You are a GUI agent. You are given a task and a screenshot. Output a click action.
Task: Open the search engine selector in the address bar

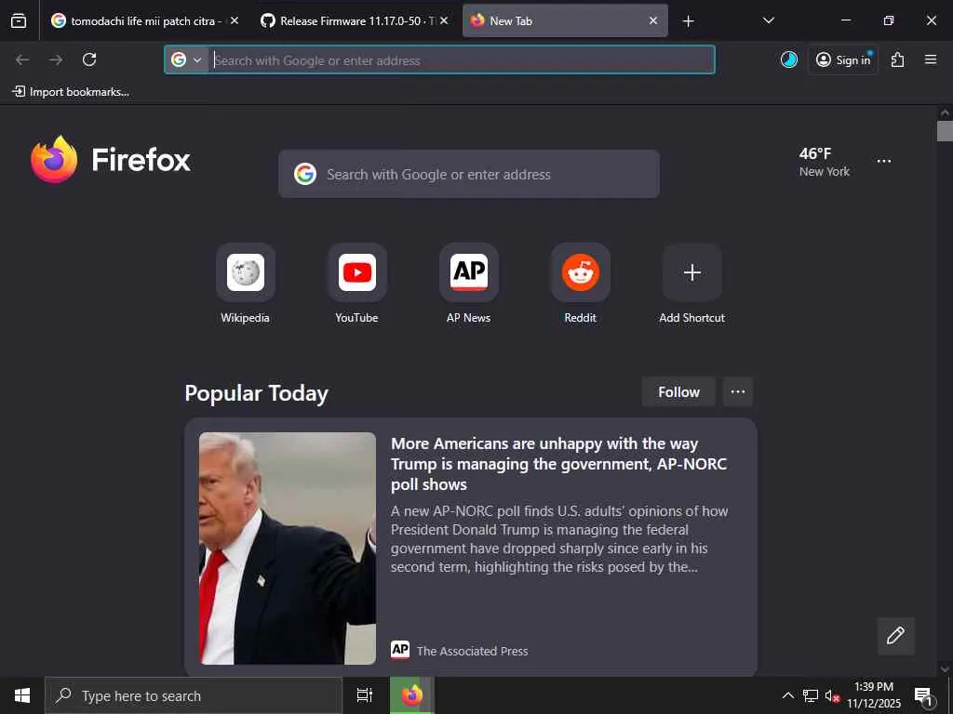click(186, 59)
